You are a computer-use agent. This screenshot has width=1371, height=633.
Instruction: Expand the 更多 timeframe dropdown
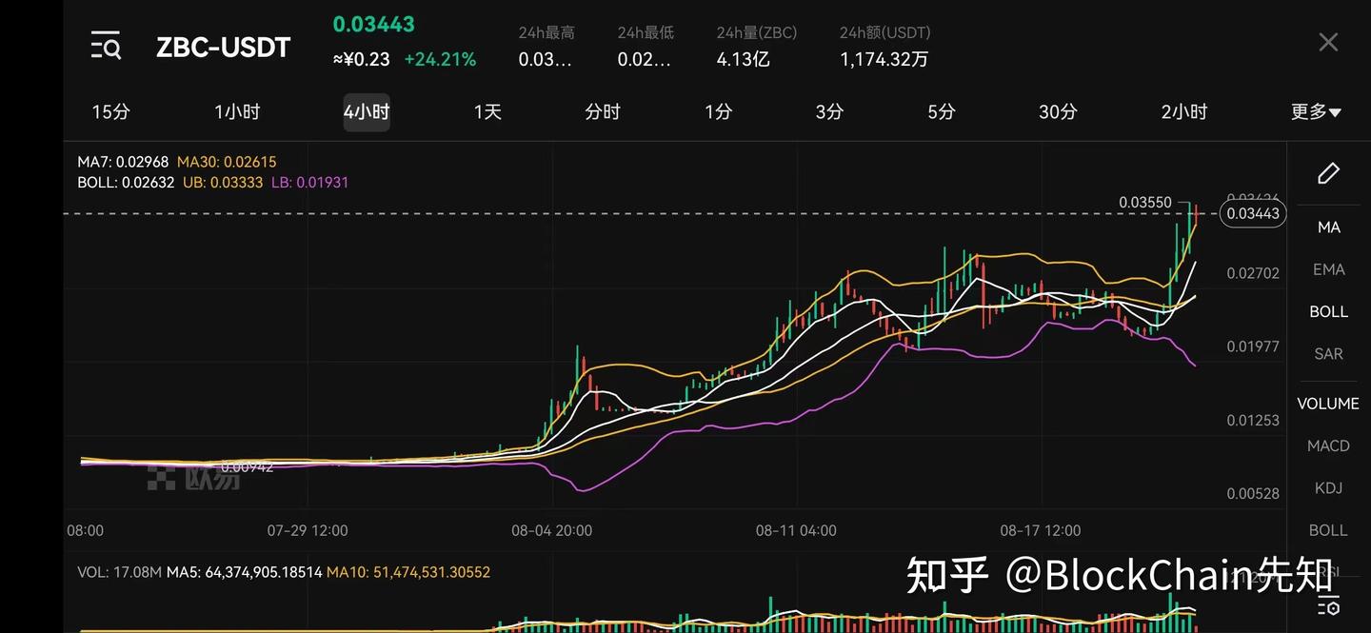pyautogui.click(x=1316, y=111)
